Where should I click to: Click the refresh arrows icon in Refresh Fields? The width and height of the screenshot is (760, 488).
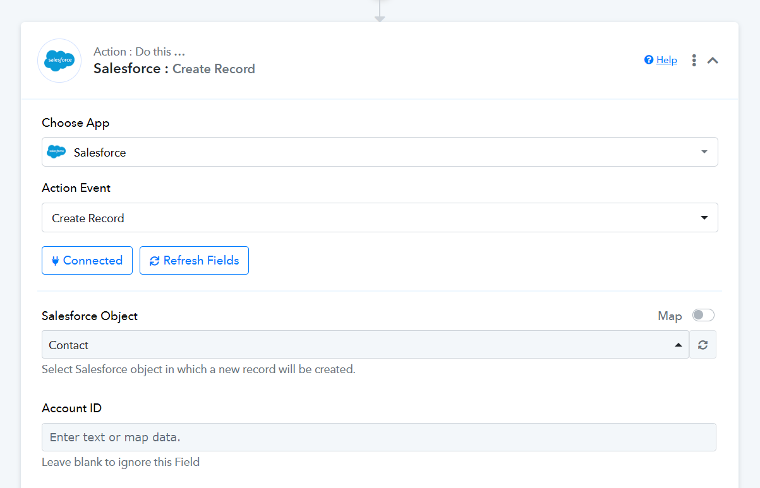tap(154, 261)
